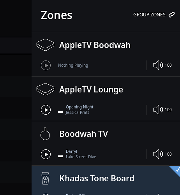This screenshot has height=195, width=180.
Task: Play Opening Night on AppleTV Lounge
Action: point(46,110)
